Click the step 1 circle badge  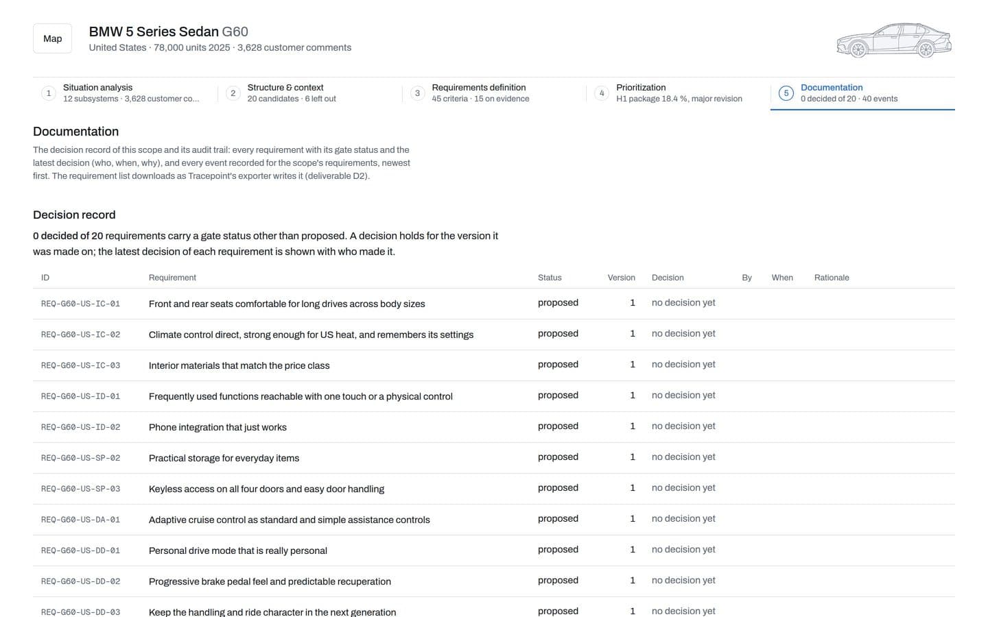click(x=49, y=93)
